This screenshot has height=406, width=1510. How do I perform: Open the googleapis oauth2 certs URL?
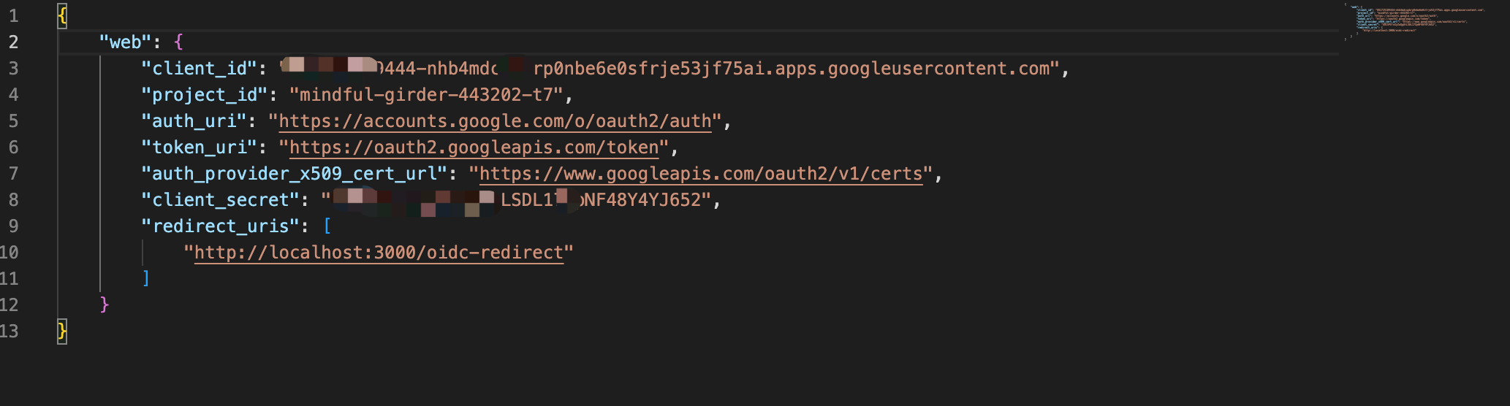click(x=701, y=174)
